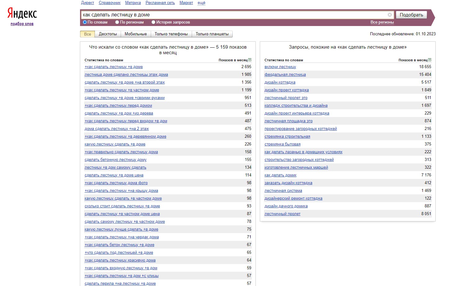456x286 pixels.
Task: Open 'лестничная площадка это'
Action: pos(288,121)
